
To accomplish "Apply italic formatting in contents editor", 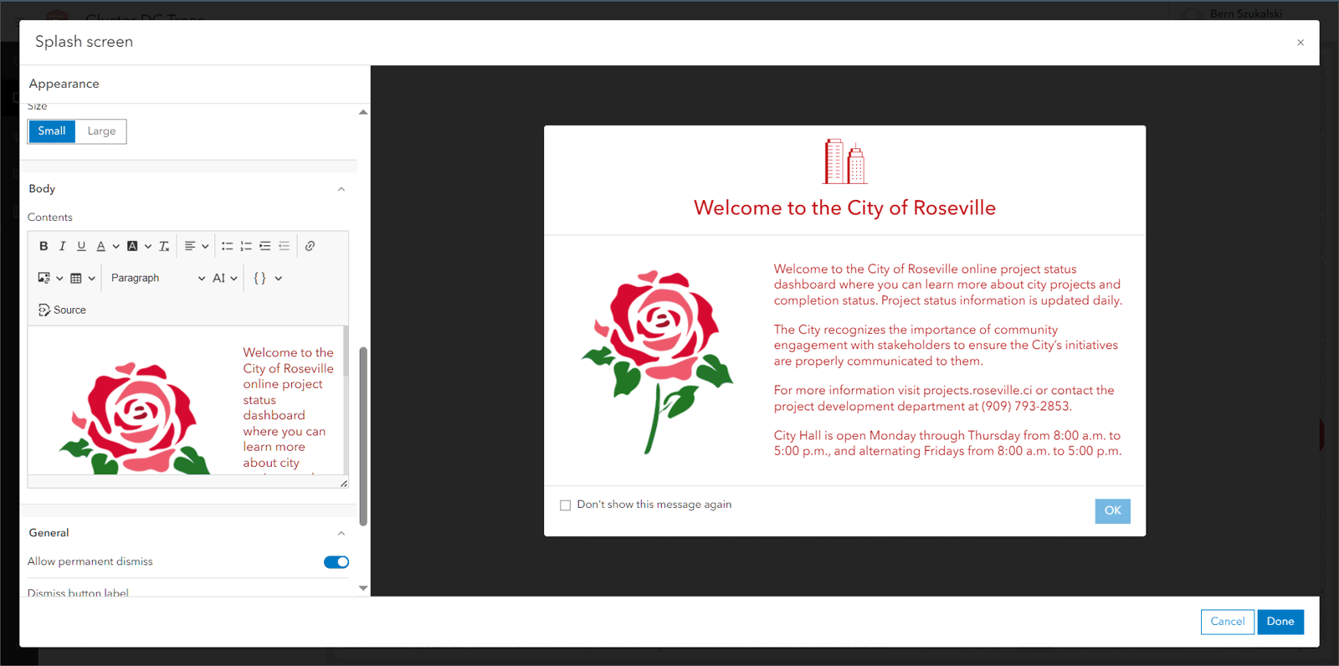I will (62, 246).
